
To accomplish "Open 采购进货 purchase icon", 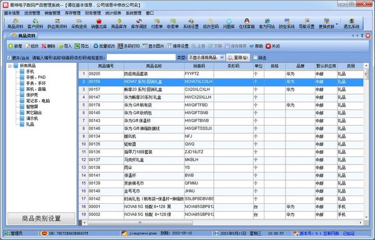I will [79, 24].
